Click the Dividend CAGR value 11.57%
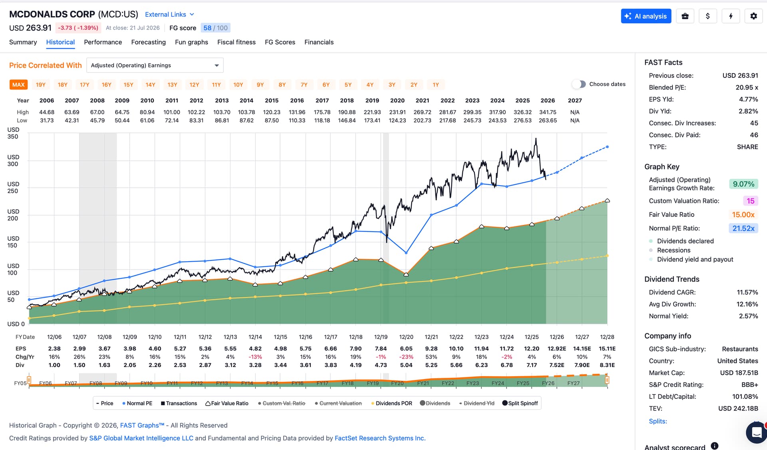 [x=747, y=292]
